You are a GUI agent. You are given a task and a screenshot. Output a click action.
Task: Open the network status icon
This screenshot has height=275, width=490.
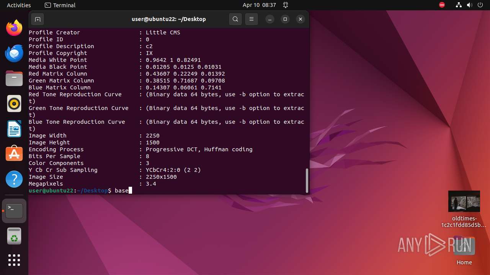459,5
